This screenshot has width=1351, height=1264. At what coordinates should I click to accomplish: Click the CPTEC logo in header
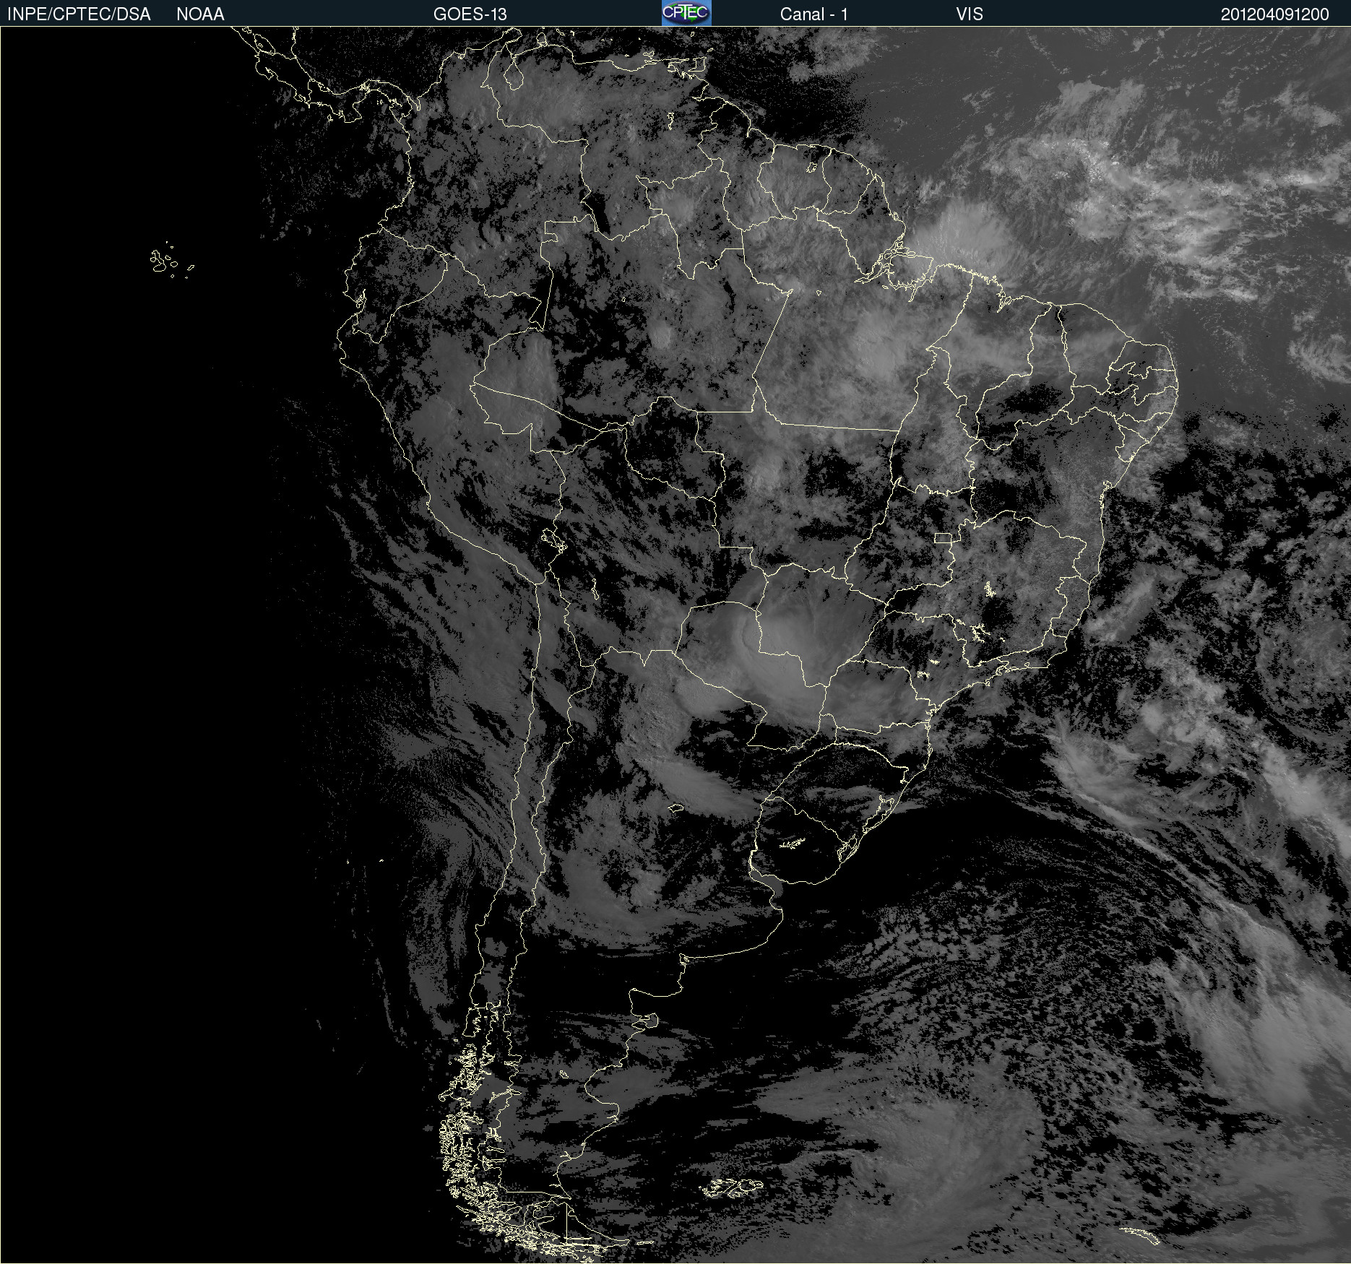(686, 13)
